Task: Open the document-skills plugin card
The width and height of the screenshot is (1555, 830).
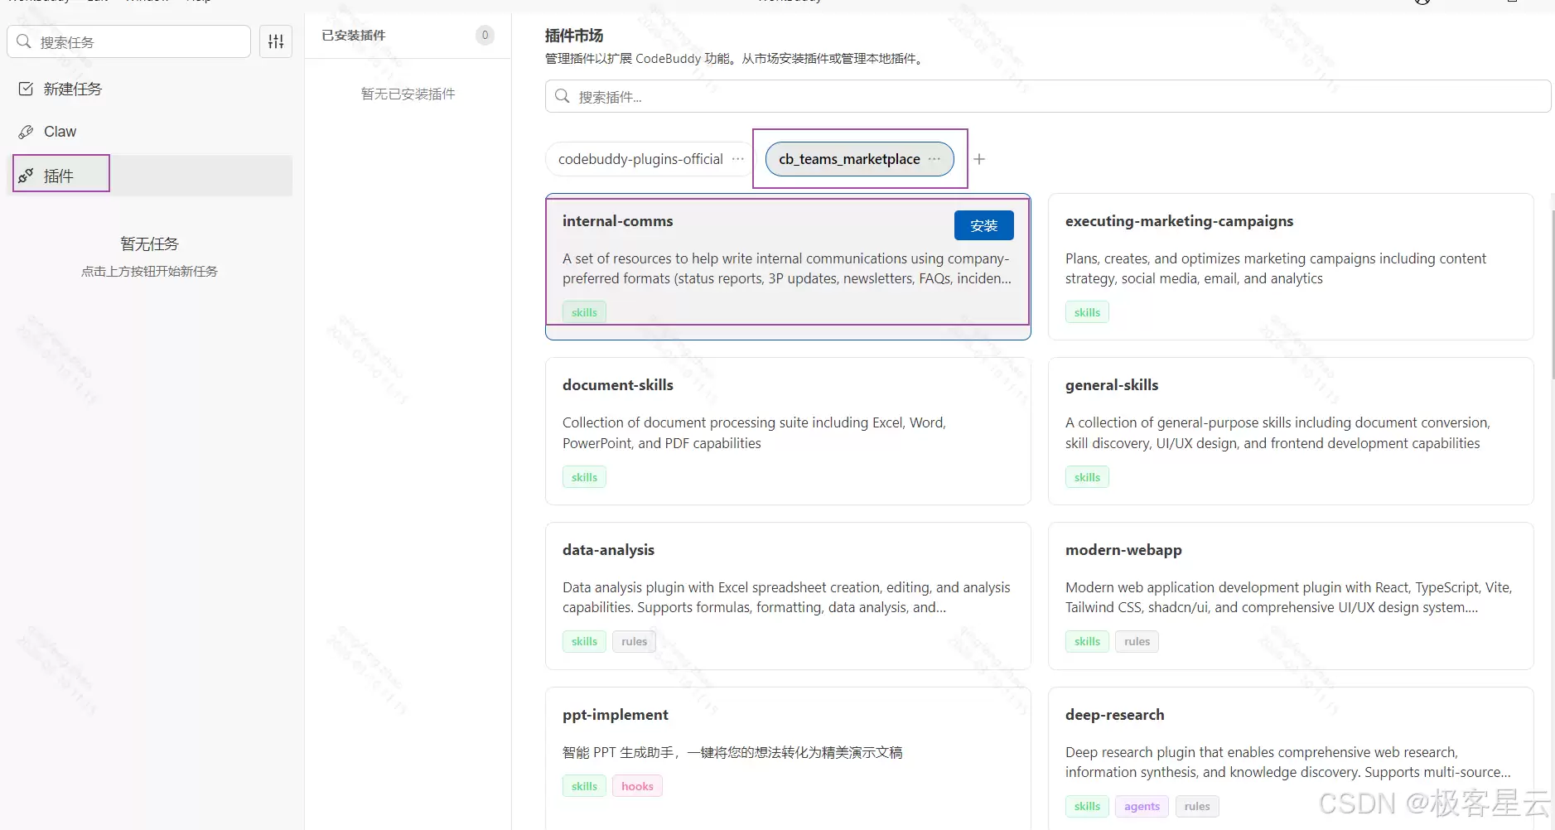Action: click(x=787, y=431)
